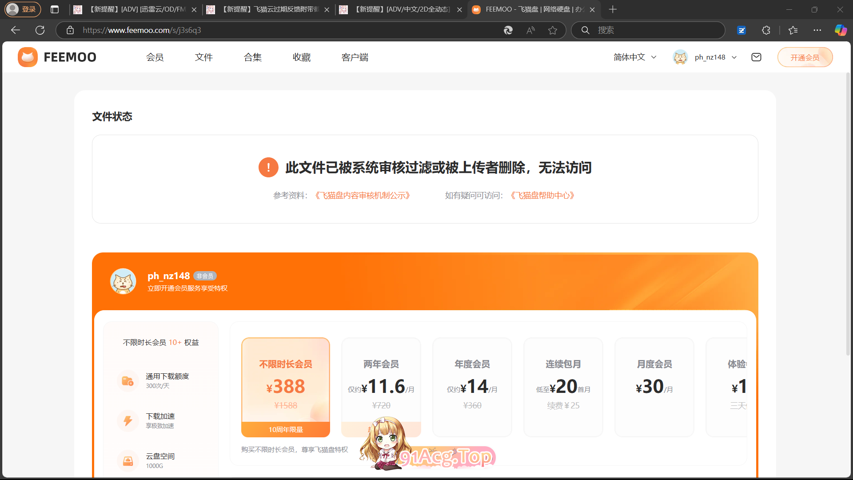Click the Copilot icon in toolbar
Viewport: 853px width, 480px height.
(840, 30)
